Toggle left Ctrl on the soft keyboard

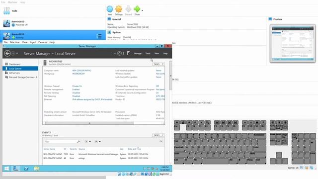point(179,161)
